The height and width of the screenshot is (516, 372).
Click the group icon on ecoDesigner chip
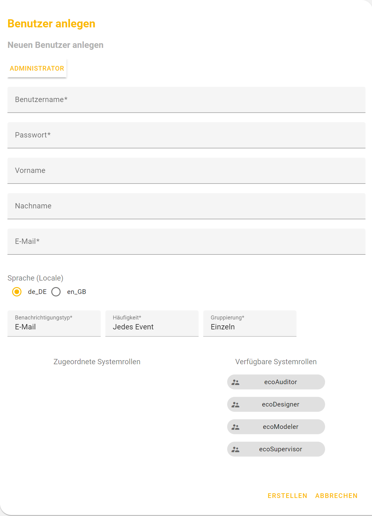(x=236, y=405)
